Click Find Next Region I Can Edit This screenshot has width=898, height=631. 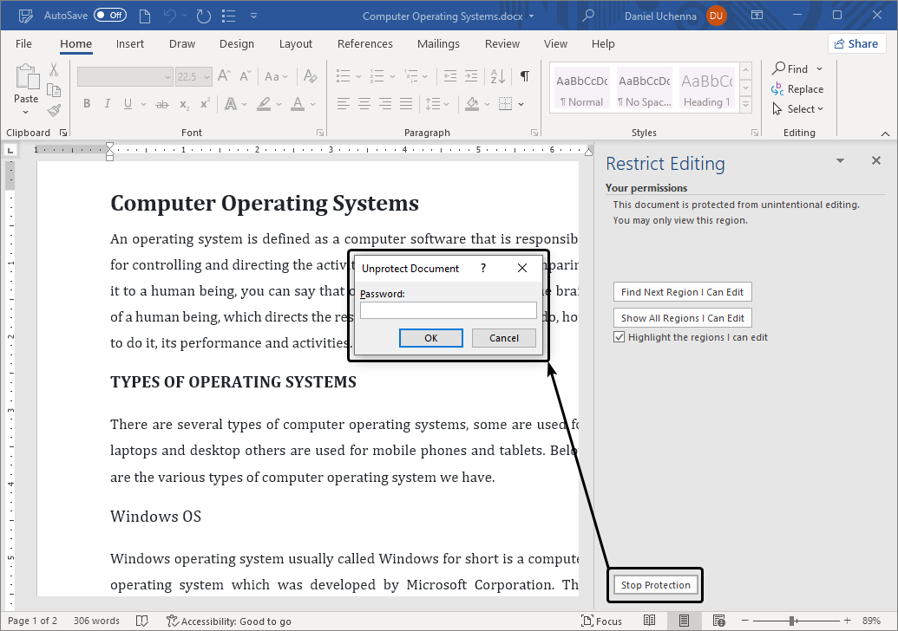[x=682, y=291]
